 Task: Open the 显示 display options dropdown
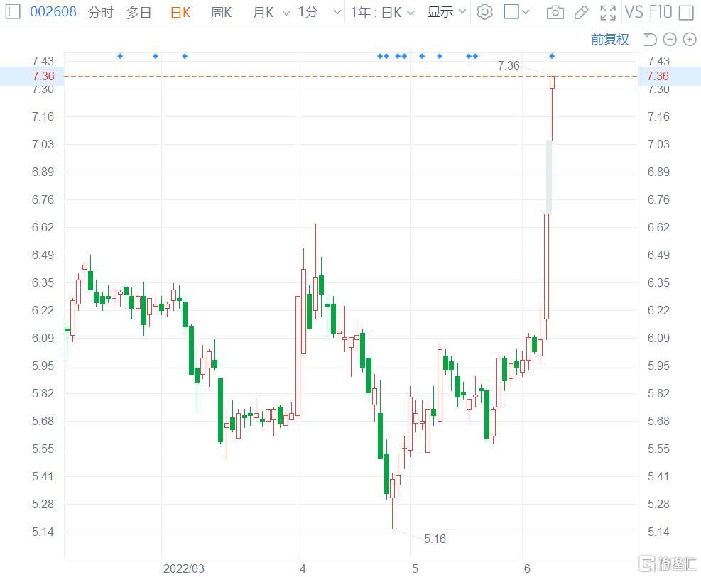pyautogui.click(x=447, y=12)
